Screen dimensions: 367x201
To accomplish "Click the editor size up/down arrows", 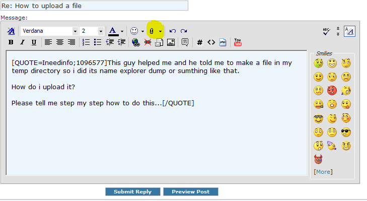I will click(338, 31).
